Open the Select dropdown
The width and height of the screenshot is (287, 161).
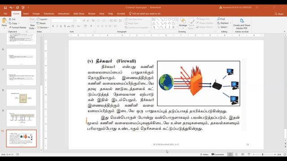[x=223, y=27]
